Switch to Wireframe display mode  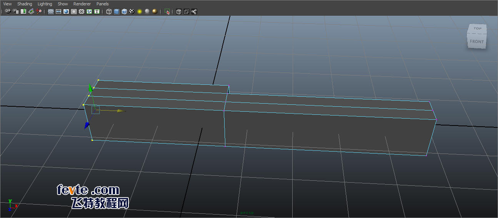(109, 12)
